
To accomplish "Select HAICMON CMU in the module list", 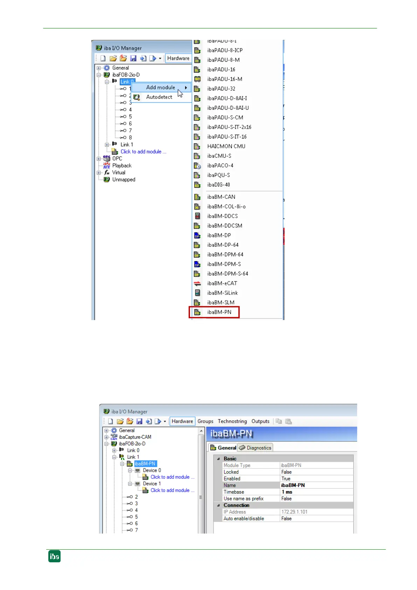I will point(226,146).
